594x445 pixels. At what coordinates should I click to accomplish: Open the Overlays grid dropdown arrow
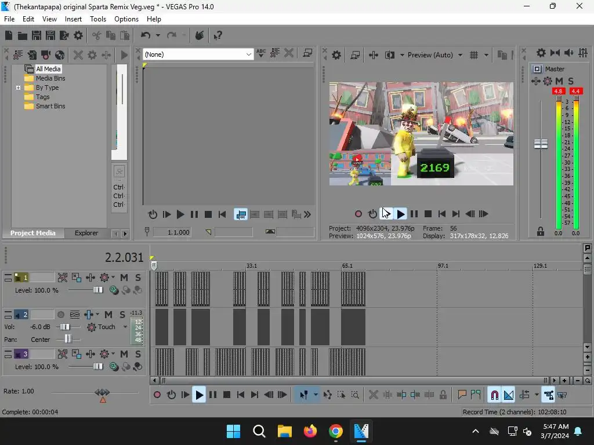pos(487,55)
